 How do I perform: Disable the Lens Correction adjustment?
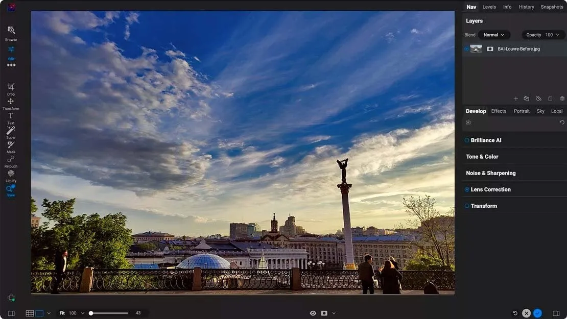point(467,189)
